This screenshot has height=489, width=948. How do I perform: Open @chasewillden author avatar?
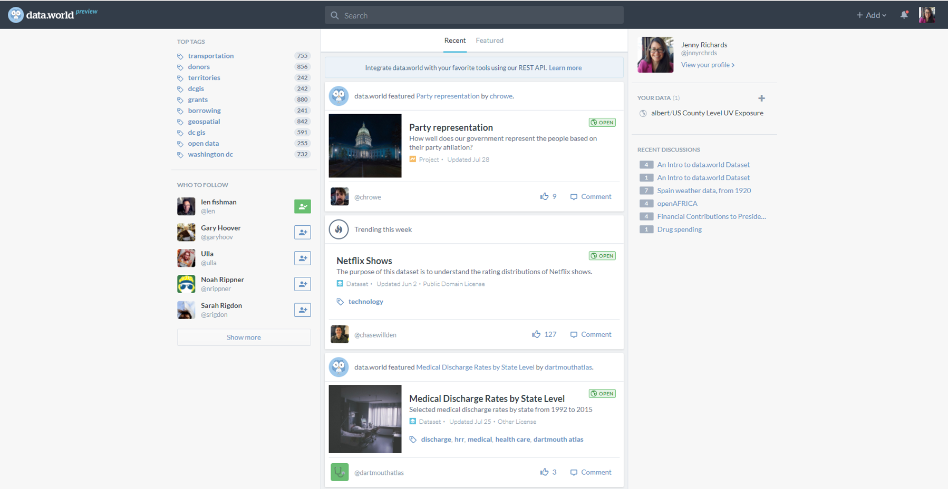point(340,334)
